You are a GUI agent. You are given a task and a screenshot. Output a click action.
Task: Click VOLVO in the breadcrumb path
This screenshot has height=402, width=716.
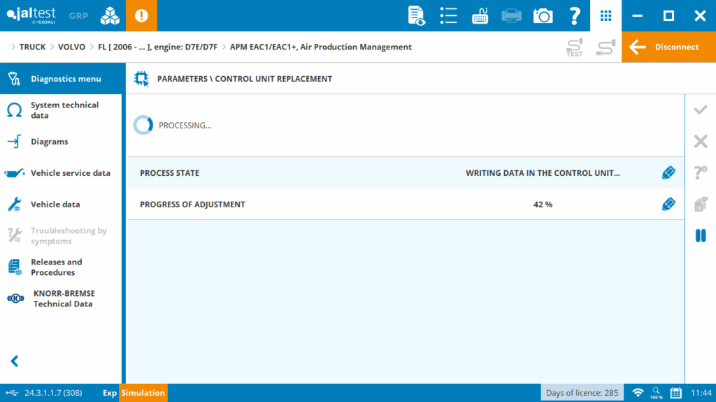click(71, 47)
